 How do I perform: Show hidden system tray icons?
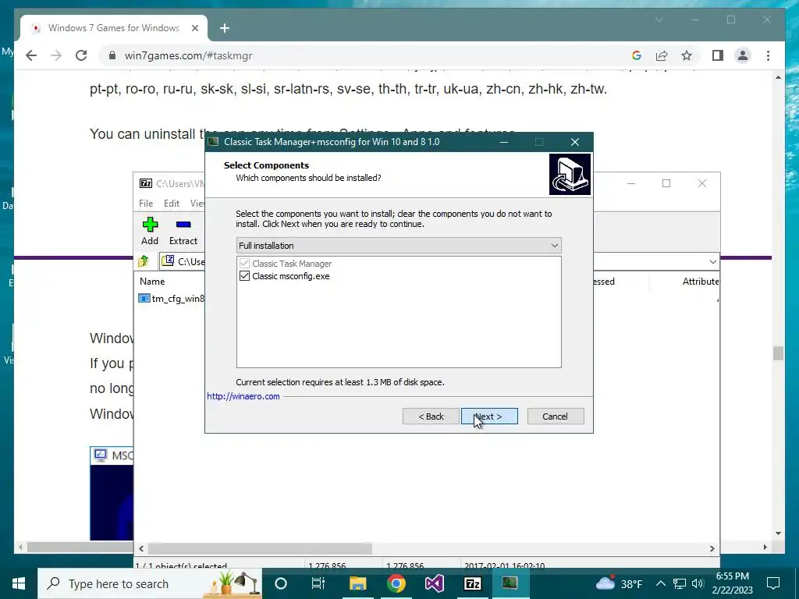(x=660, y=583)
